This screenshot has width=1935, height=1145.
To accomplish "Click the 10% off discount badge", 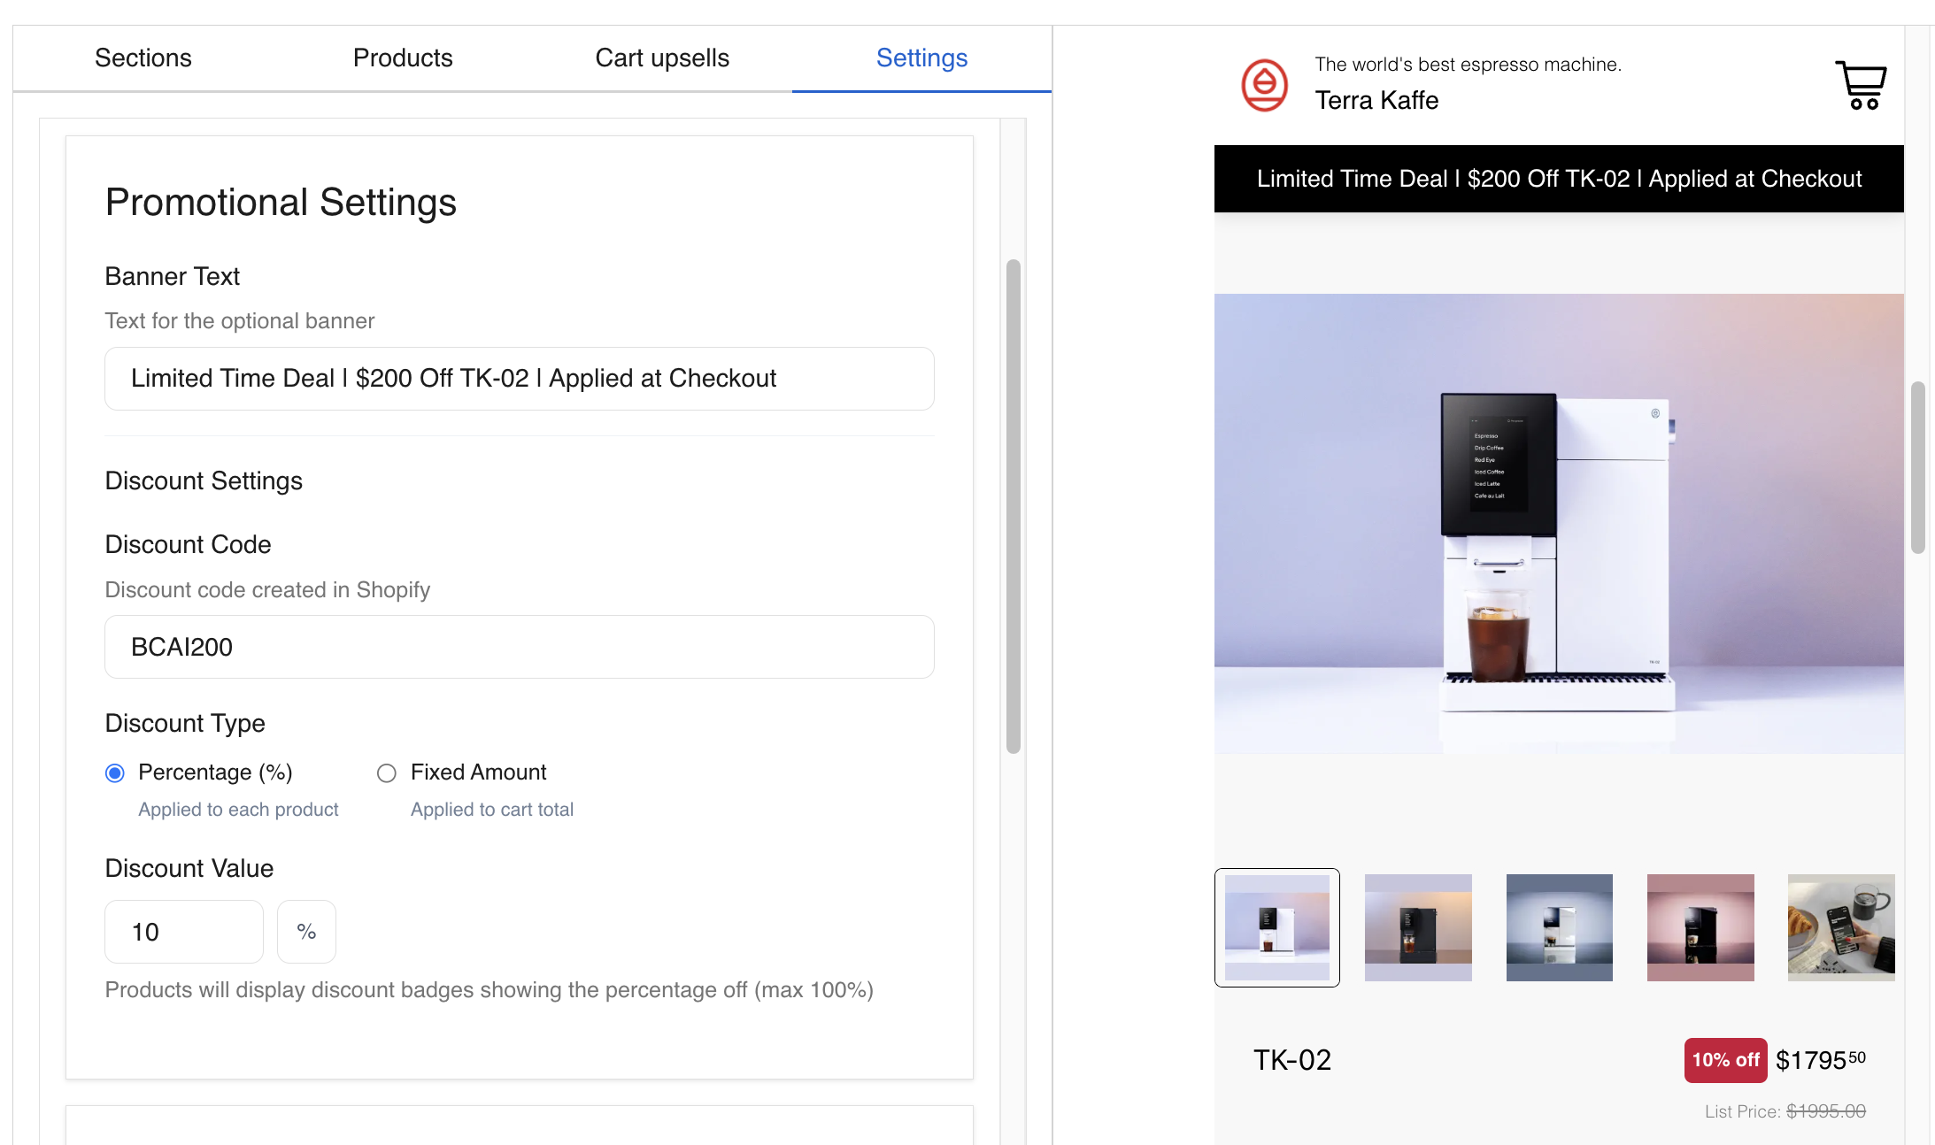I will [x=1725, y=1060].
